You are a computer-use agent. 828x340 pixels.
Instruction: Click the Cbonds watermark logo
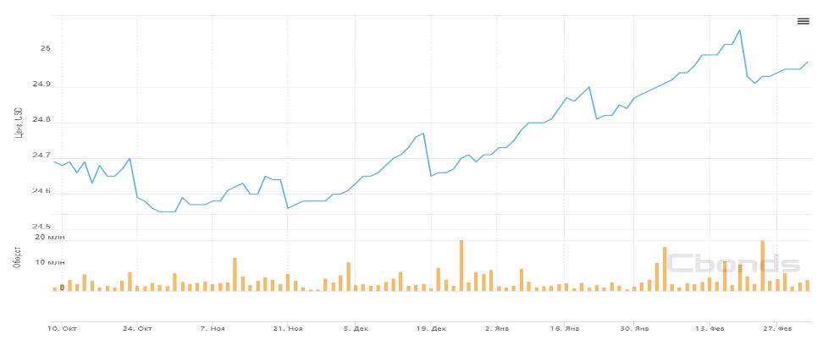(x=733, y=264)
